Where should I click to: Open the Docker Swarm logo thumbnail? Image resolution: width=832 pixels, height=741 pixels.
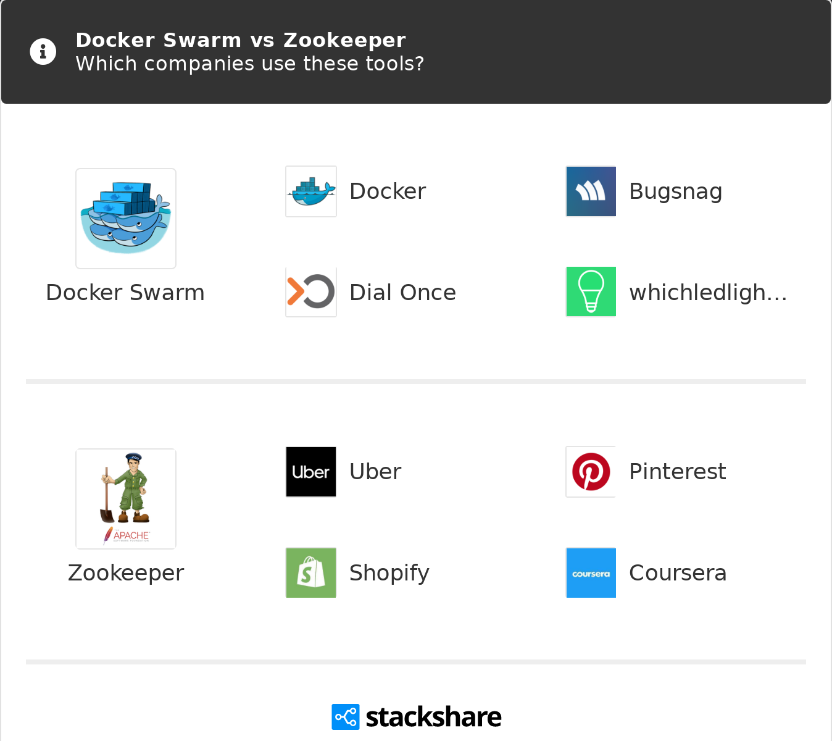(x=126, y=219)
